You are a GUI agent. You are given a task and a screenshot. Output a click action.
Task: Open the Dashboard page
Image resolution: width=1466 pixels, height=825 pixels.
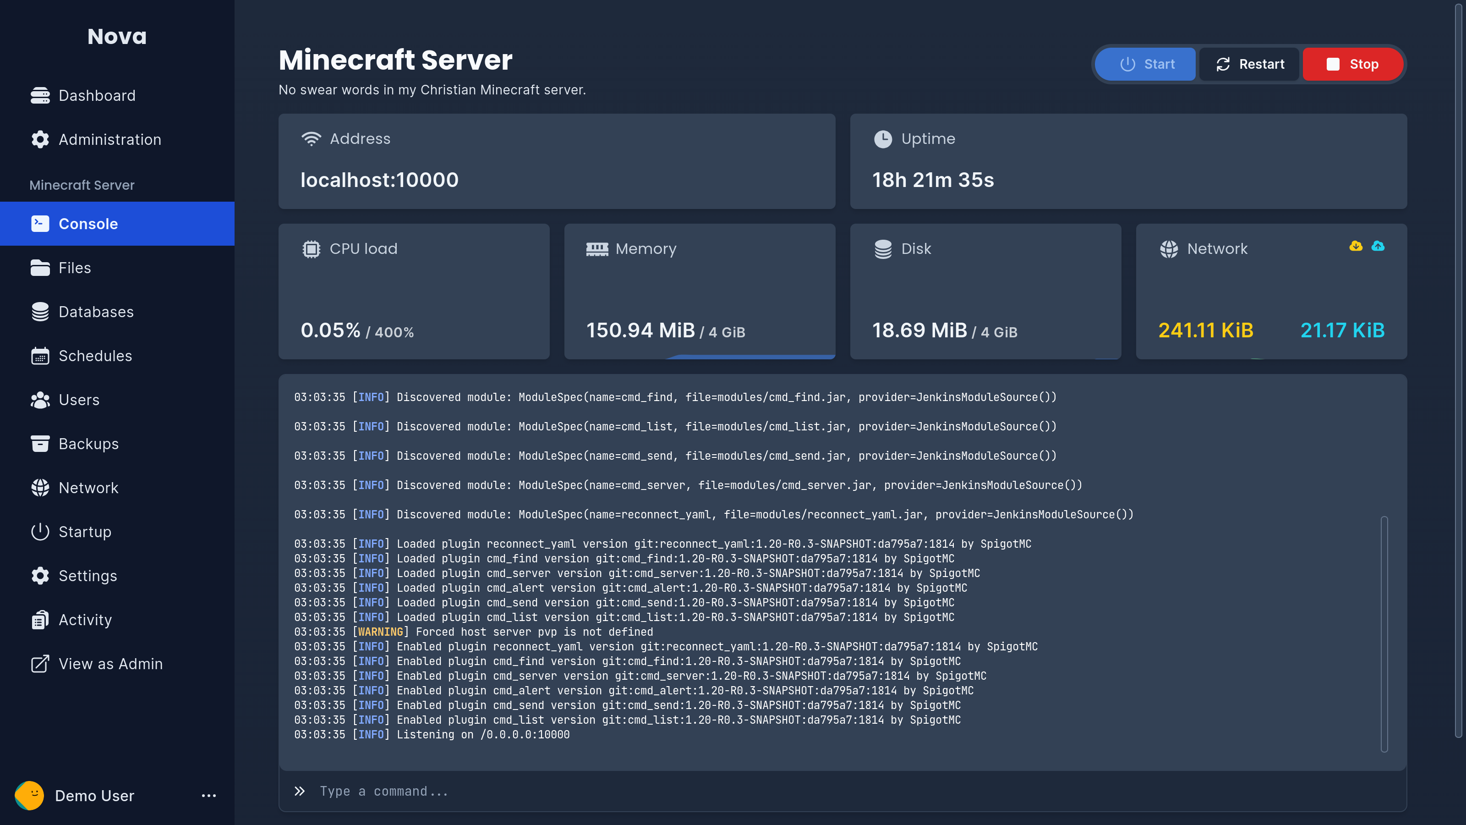117,96
